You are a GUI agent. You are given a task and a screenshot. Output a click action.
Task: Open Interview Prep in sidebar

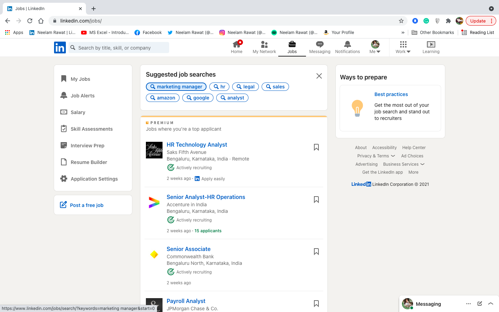click(82, 146)
